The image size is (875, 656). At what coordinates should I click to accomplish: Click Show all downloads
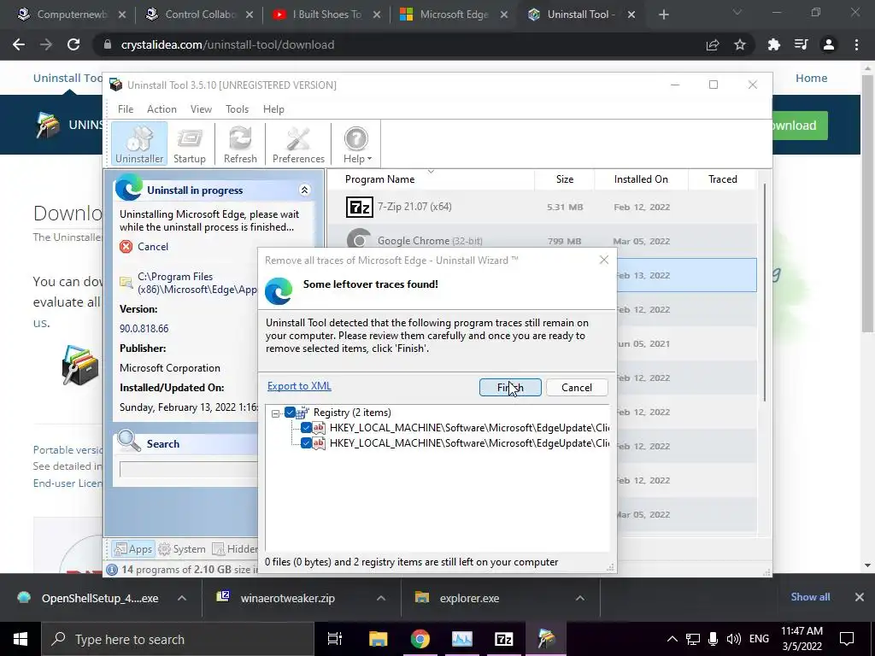(x=810, y=597)
